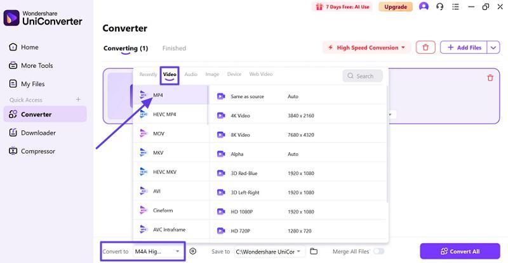508x263 pixels.
Task: Open the Save to path dropdown
Action: (269, 252)
